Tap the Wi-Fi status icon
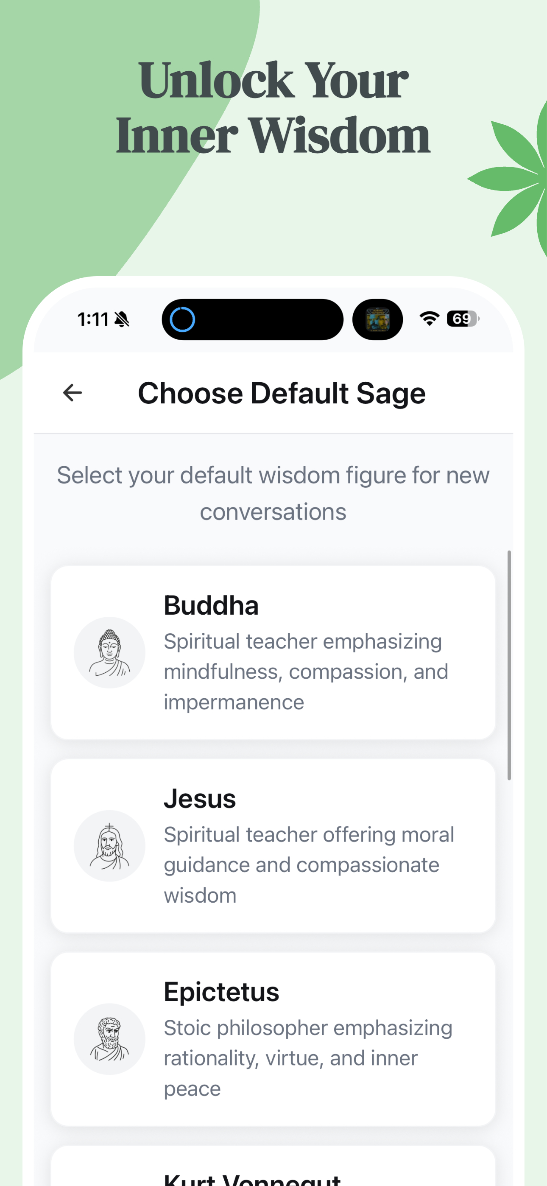This screenshot has height=1186, width=547. click(429, 319)
